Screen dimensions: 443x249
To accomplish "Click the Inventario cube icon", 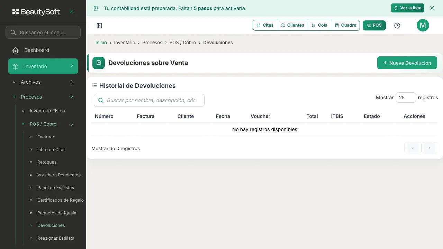I will tap(16, 66).
